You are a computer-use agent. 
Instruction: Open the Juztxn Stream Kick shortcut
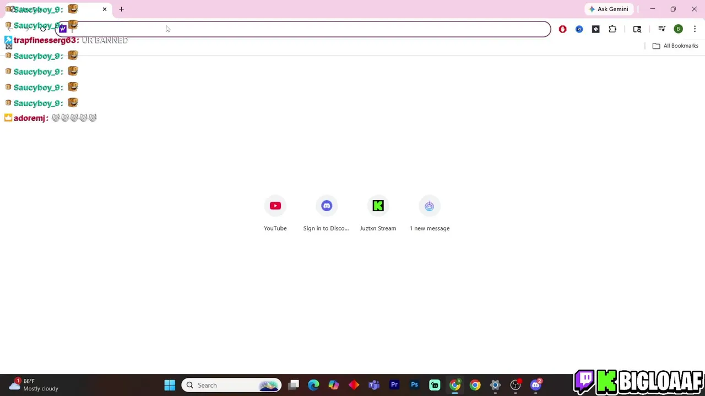click(x=378, y=206)
